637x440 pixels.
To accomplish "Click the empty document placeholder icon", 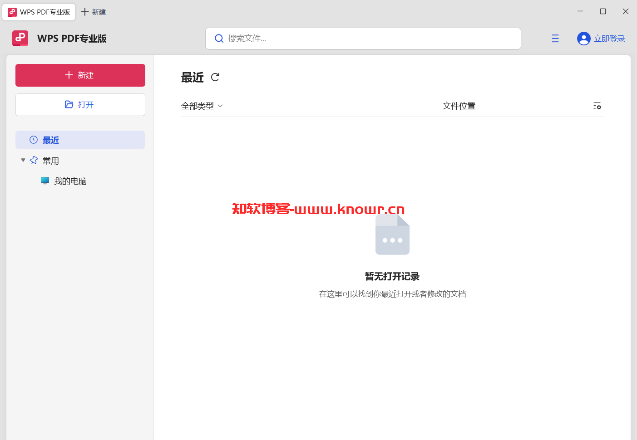I will pos(392,235).
